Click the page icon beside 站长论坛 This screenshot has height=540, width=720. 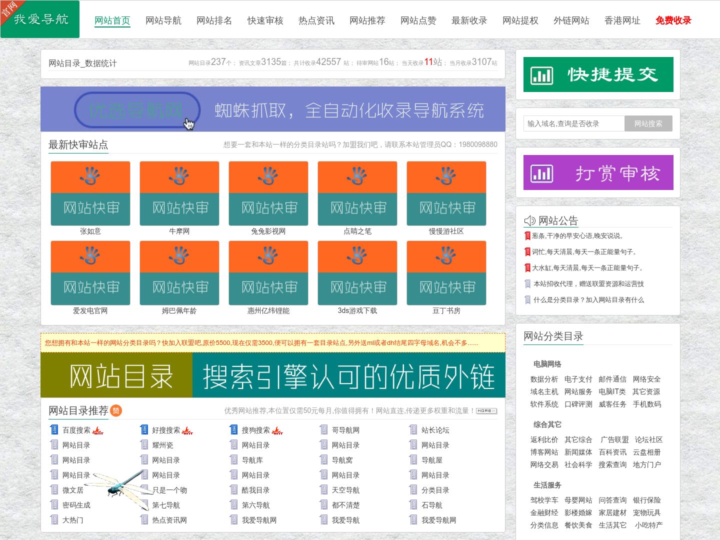coord(413,429)
